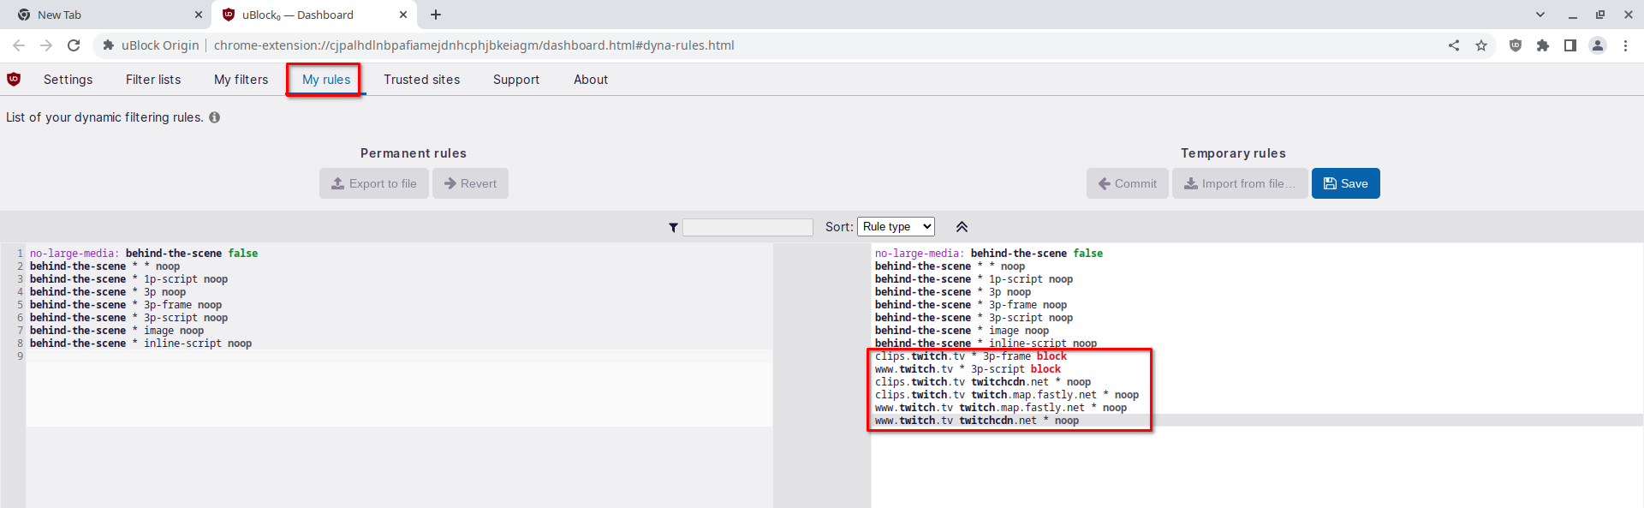Go to the My filters tab
This screenshot has width=1644, height=508.
point(241,80)
